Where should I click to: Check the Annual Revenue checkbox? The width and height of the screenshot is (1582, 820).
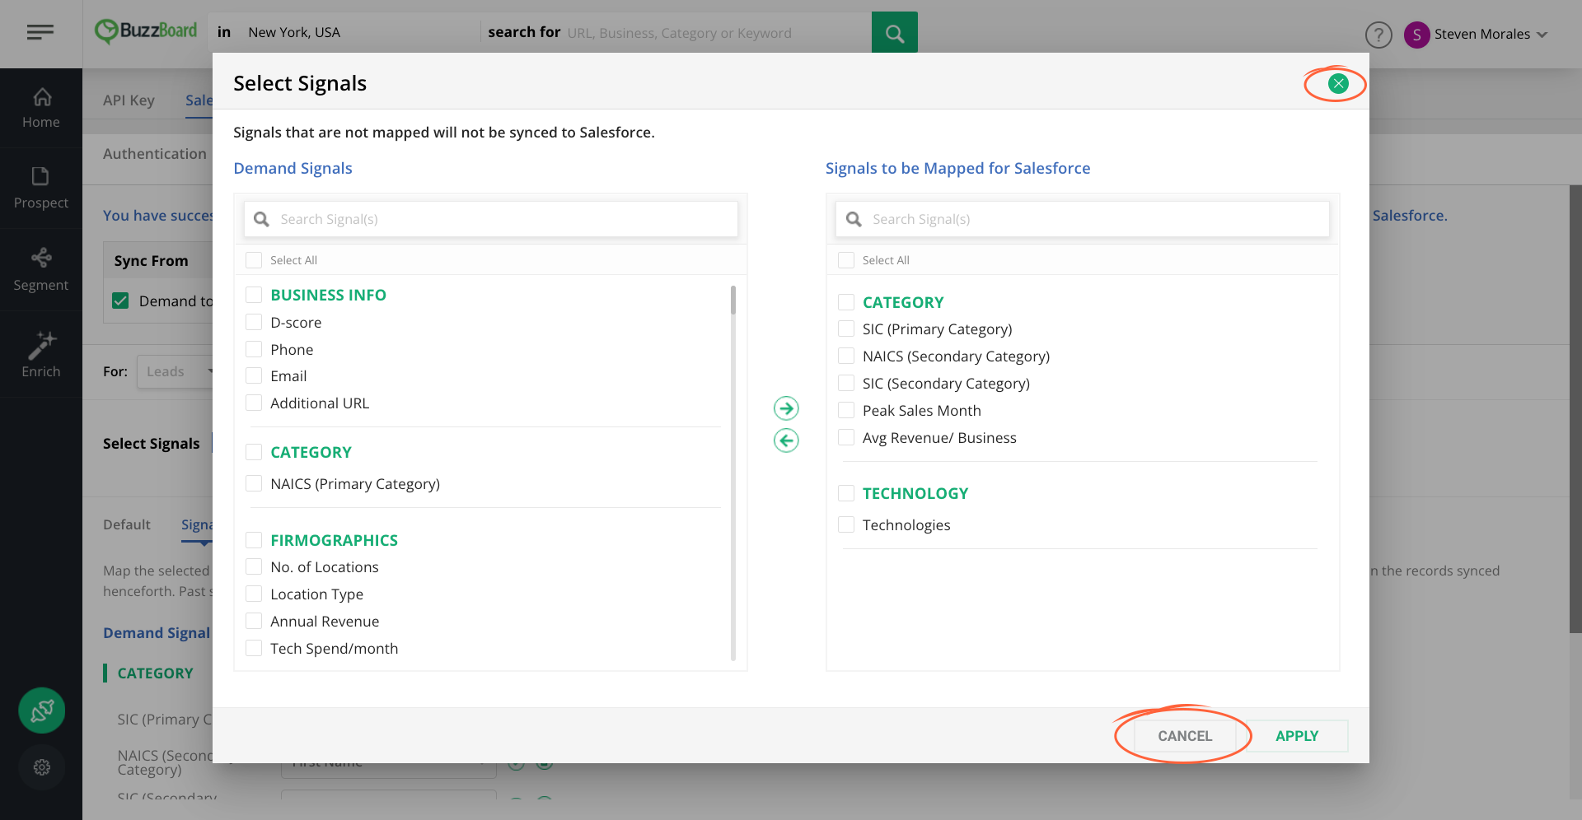coord(254,621)
